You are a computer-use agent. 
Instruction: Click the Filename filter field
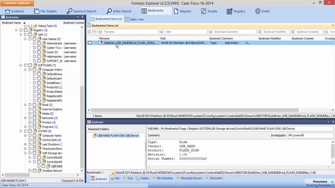(128, 32)
